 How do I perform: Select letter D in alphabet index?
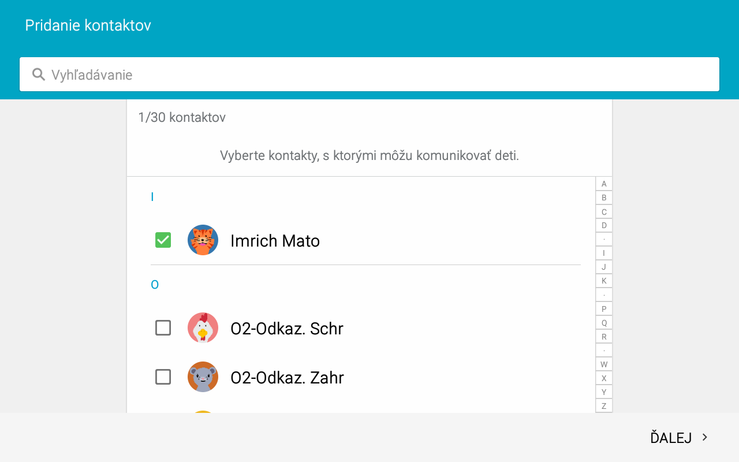coord(604,225)
